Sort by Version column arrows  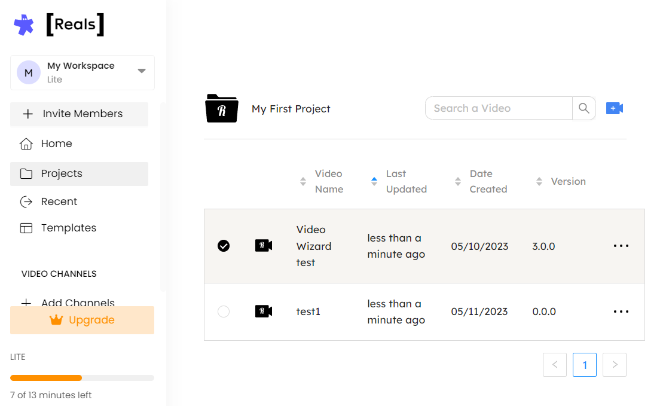coord(539,181)
